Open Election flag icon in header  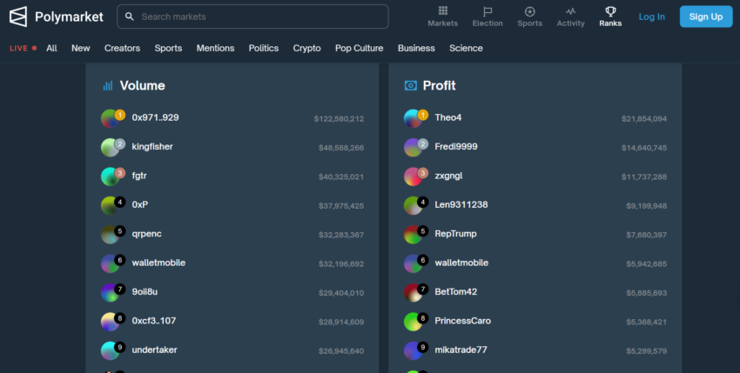[488, 10]
